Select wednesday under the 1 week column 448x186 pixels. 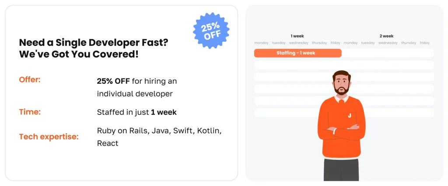299,43
